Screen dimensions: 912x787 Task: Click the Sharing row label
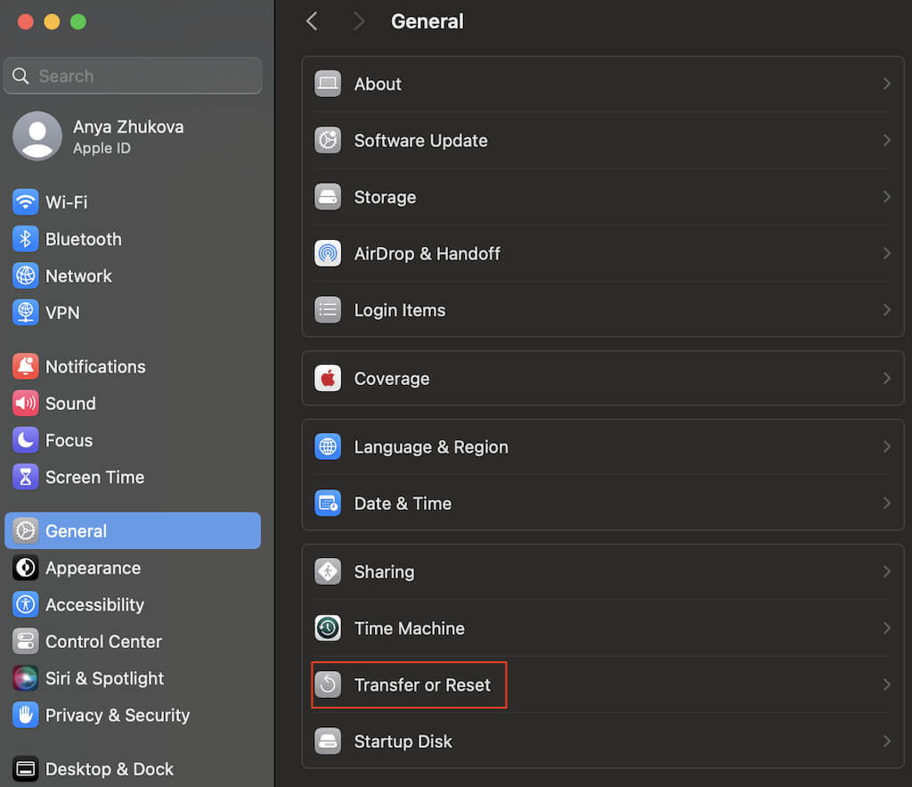pos(385,572)
